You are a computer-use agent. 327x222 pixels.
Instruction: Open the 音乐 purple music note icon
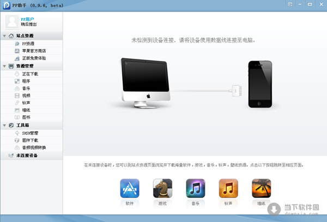pos(196,188)
